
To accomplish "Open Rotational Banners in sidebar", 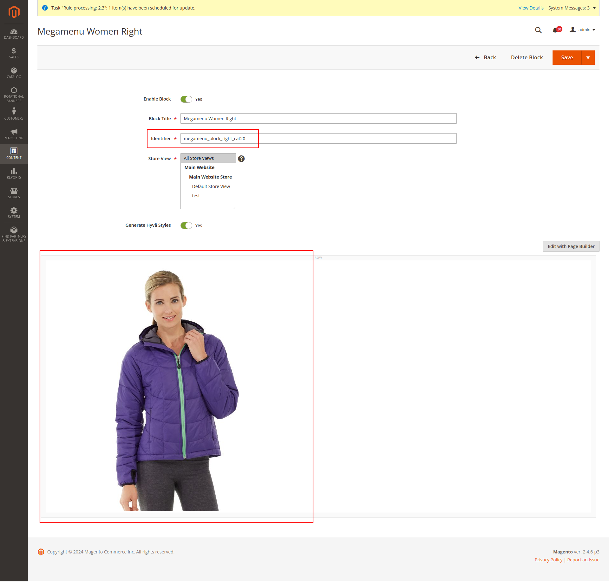I will click(x=14, y=95).
